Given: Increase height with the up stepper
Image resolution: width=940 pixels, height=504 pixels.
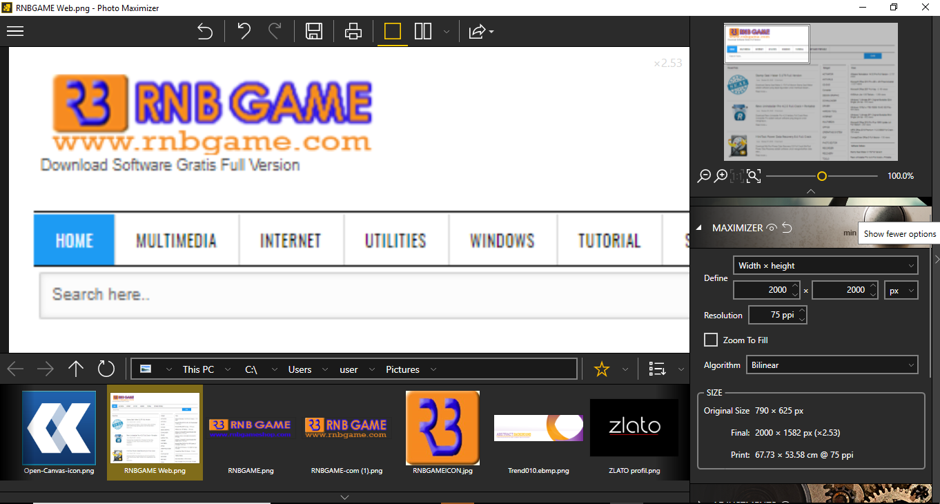Looking at the screenshot, I should coord(874,286).
